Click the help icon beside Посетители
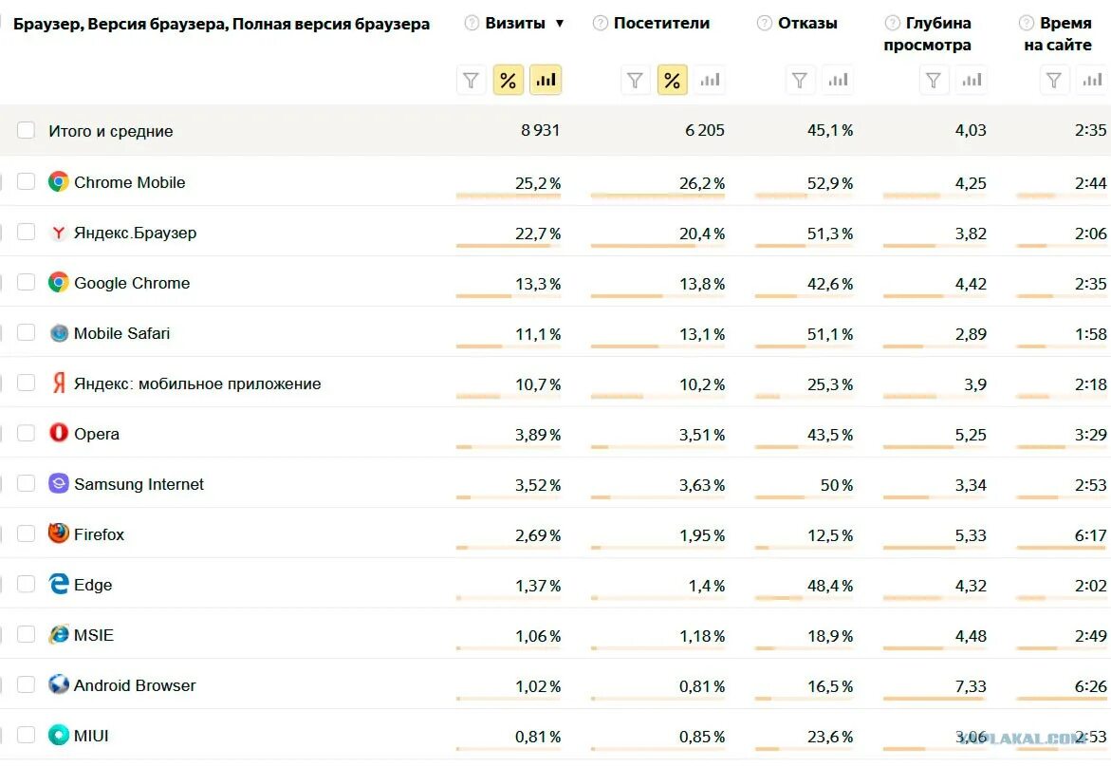The width and height of the screenshot is (1111, 767). pyautogui.click(x=600, y=23)
